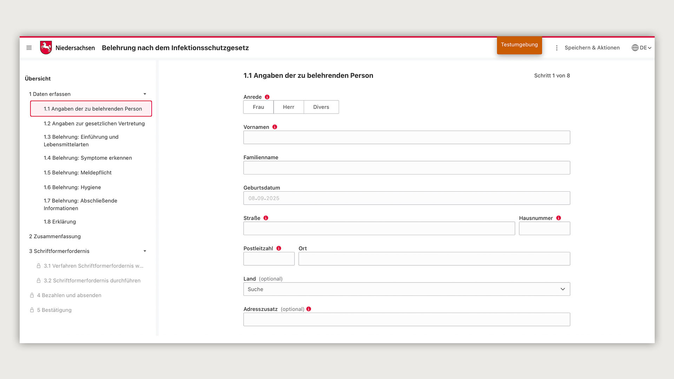Screen dimensions: 674x379
Task: Click the info icon beside Vornamen
Action: click(275, 127)
